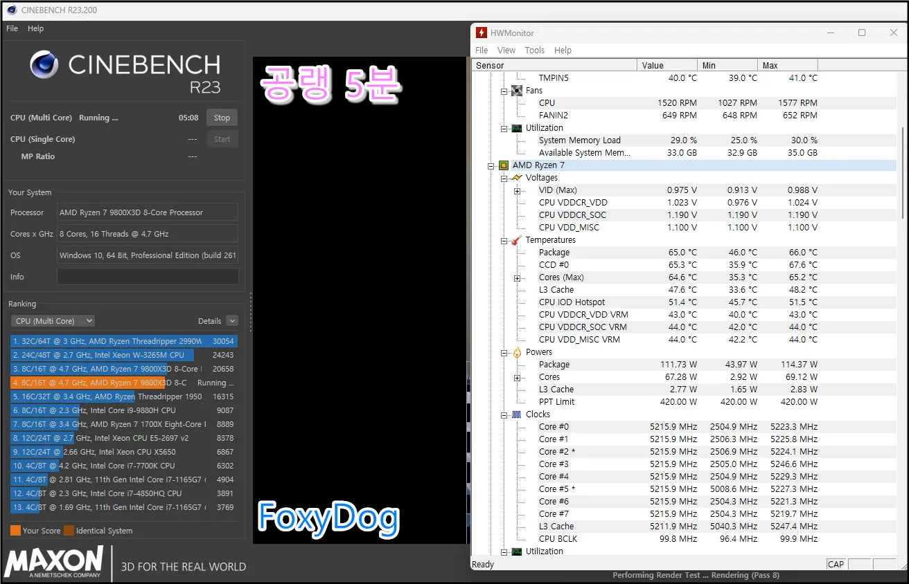Click the AMD Ryzen 7 CPU chip icon
This screenshot has height=584, width=909.
[504, 165]
